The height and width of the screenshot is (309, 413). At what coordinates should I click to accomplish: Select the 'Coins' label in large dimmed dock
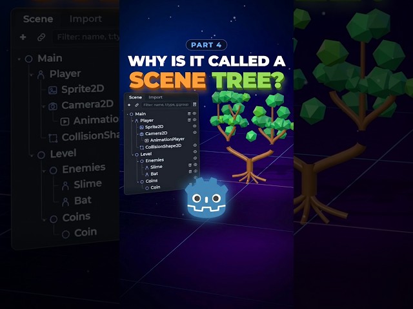pyautogui.click(x=76, y=217)
